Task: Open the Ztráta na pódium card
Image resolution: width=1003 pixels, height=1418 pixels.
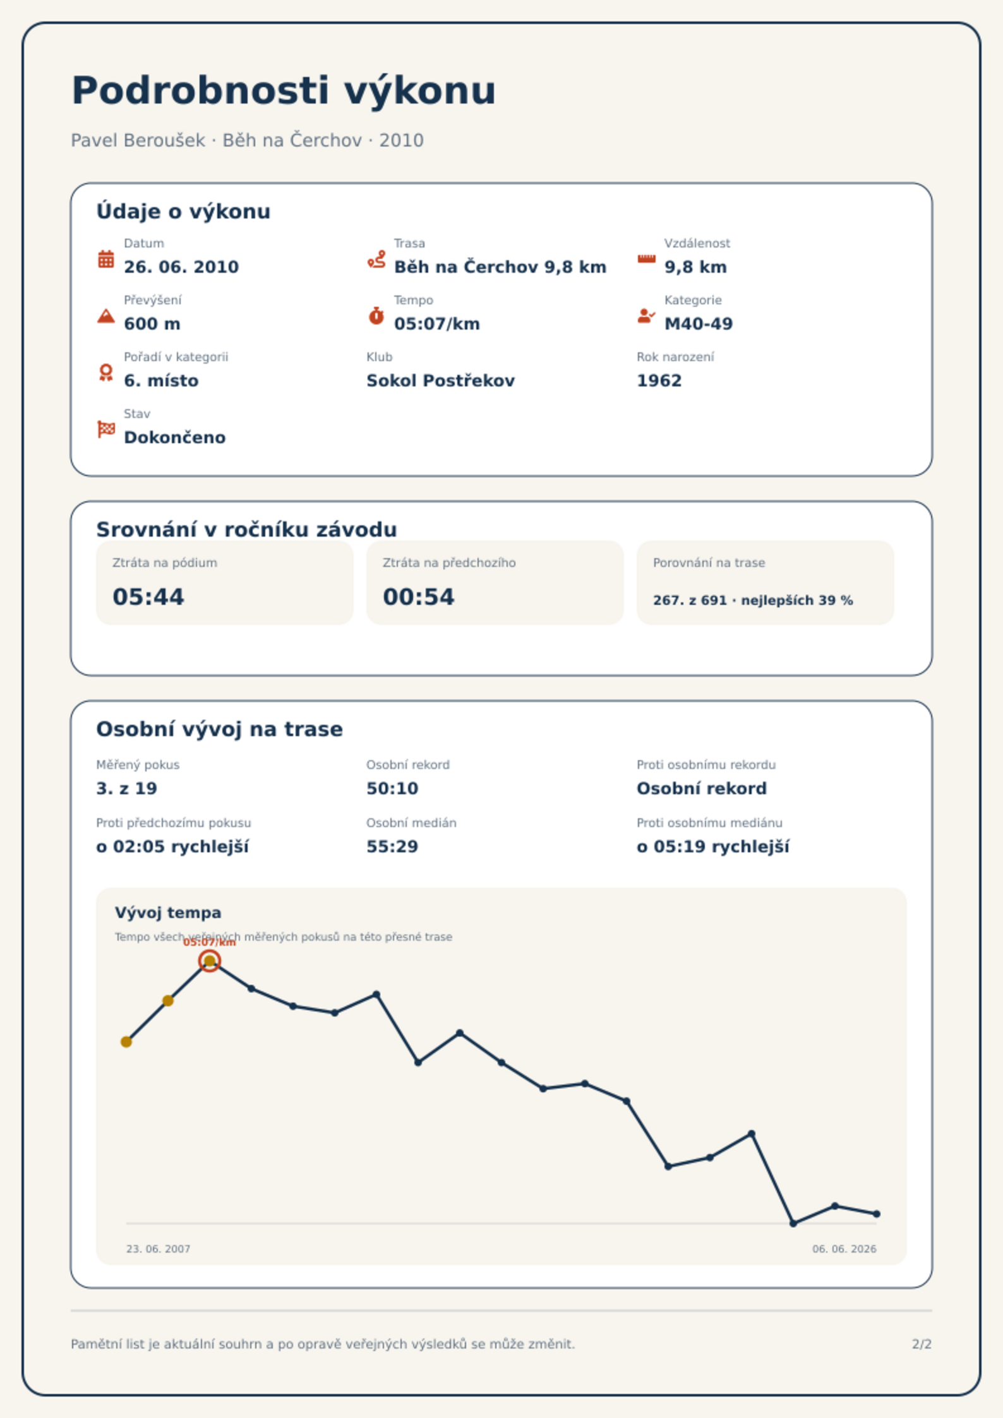Action: coord(225,582)
